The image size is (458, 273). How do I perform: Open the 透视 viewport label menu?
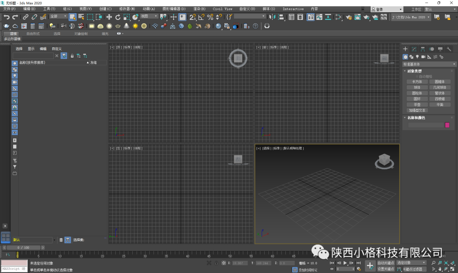coord(267,148)
